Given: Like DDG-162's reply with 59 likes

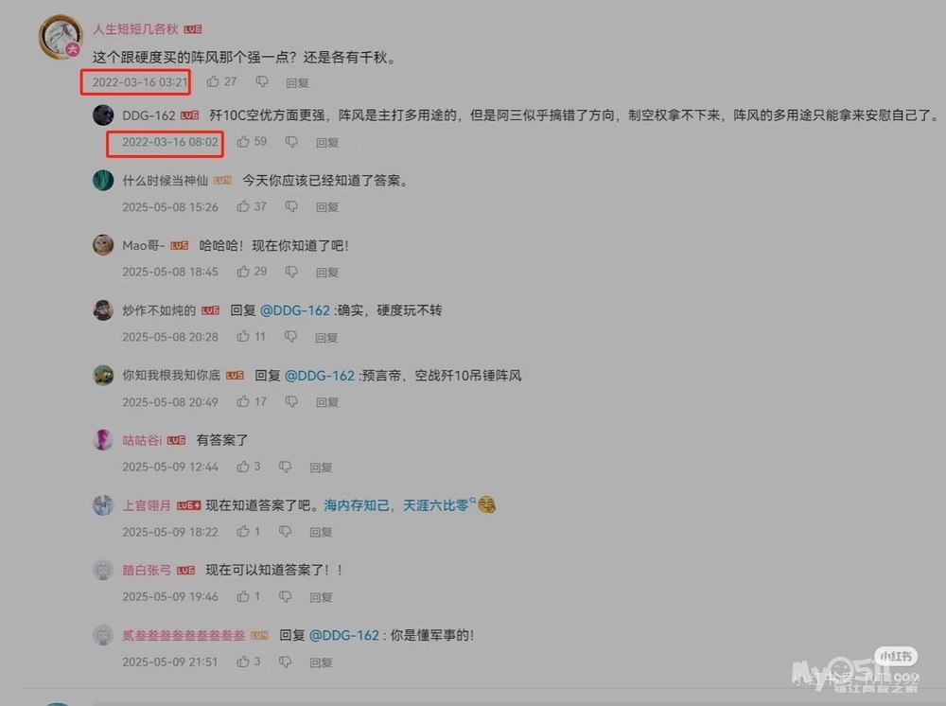Looking at the screenshot, I should [243, 142].
